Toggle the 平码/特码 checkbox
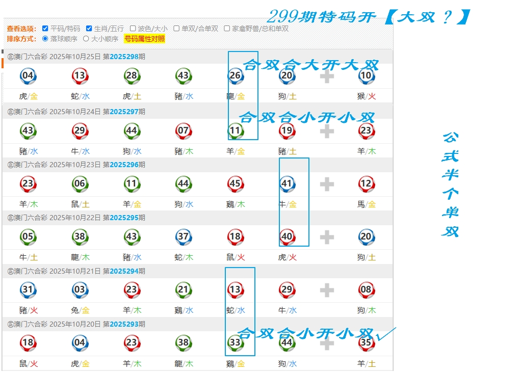Screen dimensions: 520x372 [x=45, y=29]
